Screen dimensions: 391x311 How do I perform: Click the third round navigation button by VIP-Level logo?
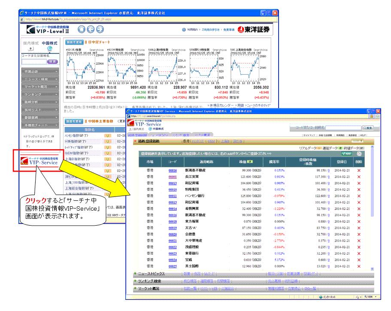tap(100, 29)
